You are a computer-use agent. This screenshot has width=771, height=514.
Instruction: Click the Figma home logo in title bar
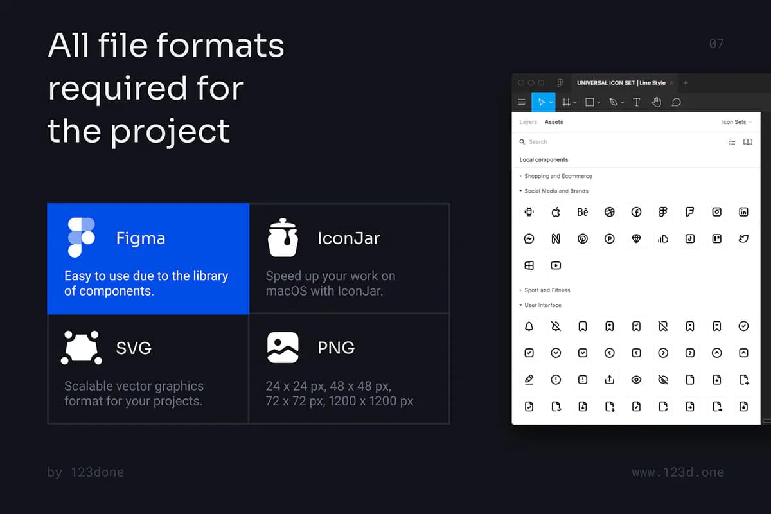[x=560, y=83]
